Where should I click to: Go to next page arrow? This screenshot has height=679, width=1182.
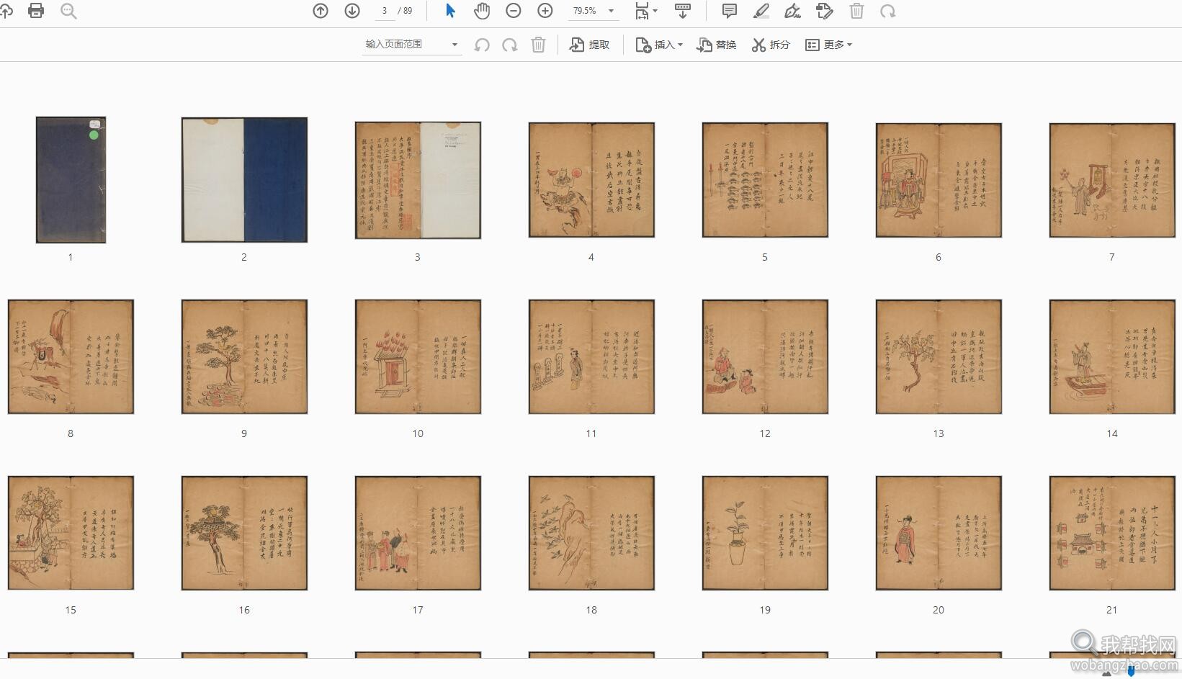point(352,11)
